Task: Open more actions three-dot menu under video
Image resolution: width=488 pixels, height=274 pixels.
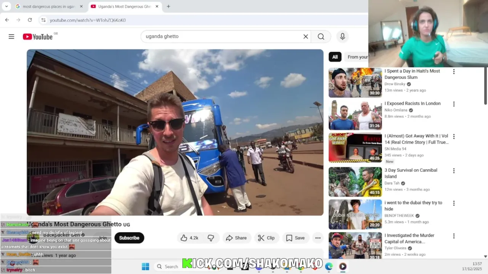Action: (x=318, y=238)
